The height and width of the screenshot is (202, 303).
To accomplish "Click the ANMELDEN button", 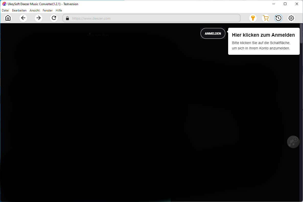I will coord(213,33).
